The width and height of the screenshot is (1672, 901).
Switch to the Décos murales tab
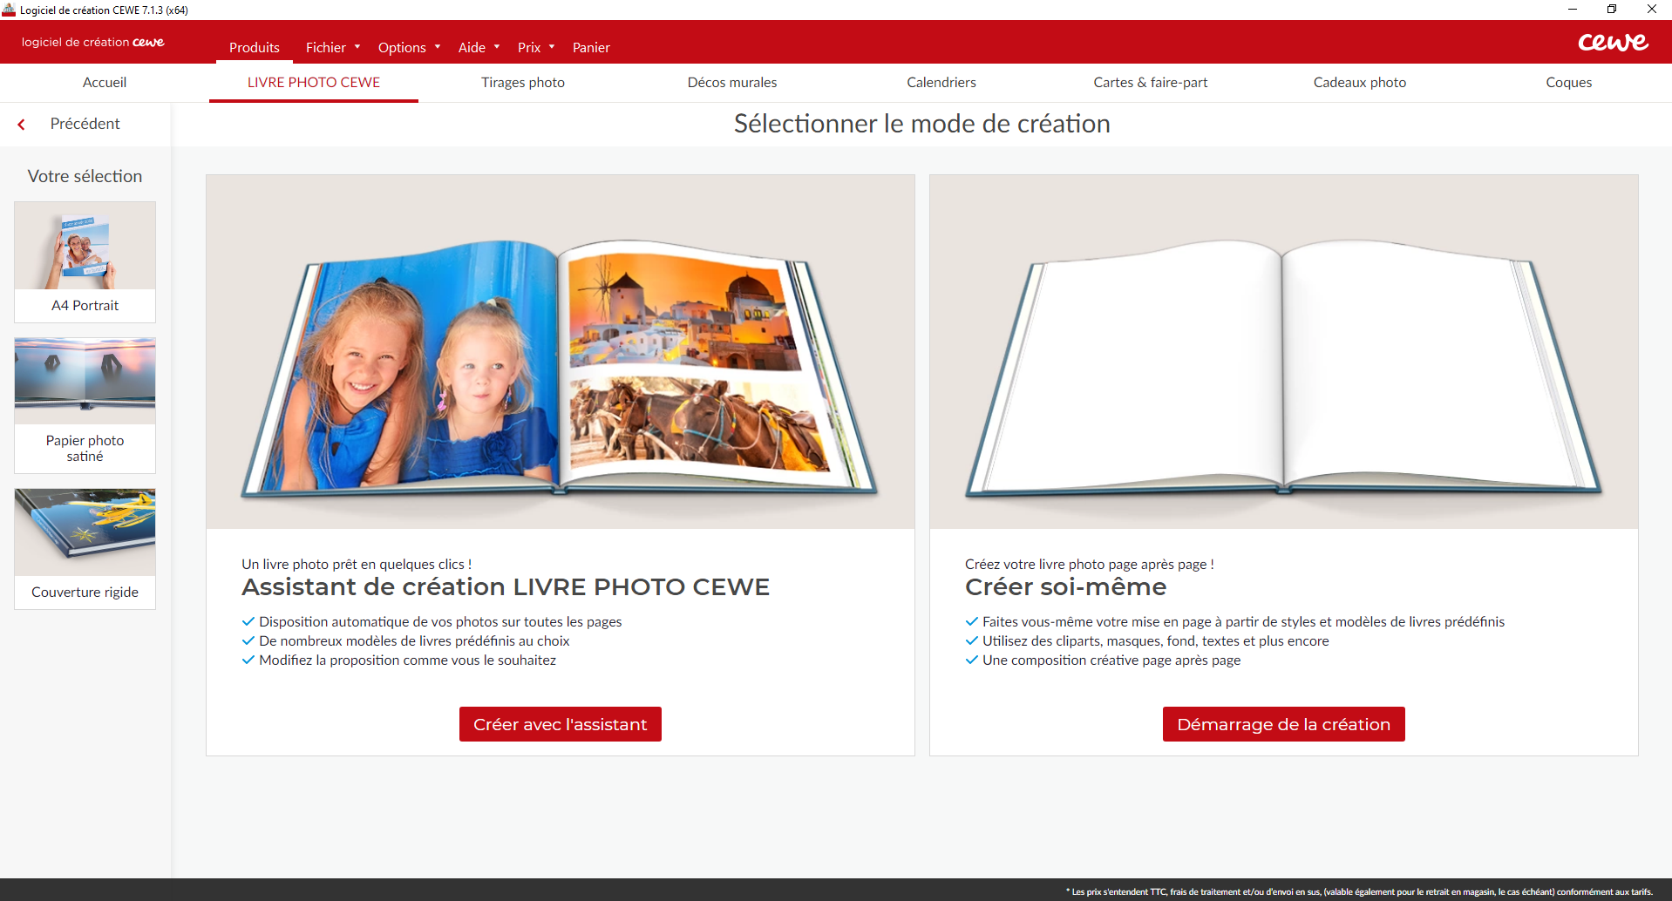731,82
